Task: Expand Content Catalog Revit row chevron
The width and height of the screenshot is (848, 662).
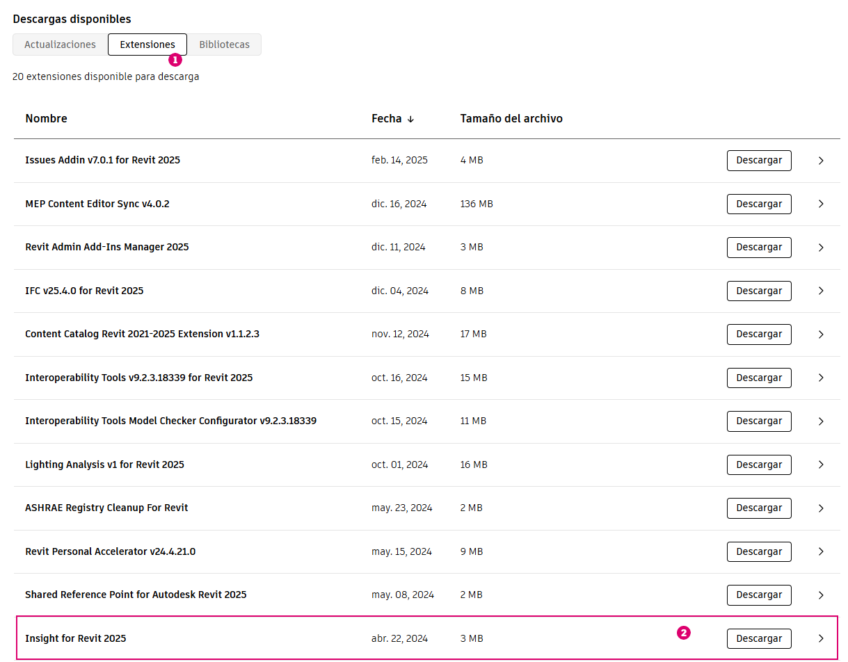Action: coord(821,334)
